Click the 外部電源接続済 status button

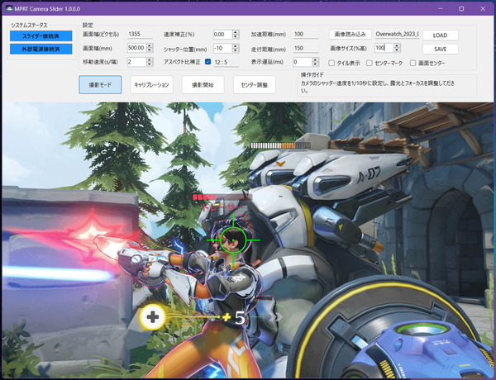coord(41,49)
